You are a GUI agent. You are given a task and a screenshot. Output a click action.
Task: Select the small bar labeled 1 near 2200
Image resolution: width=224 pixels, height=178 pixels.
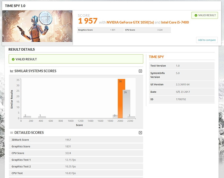pos(131,117)
